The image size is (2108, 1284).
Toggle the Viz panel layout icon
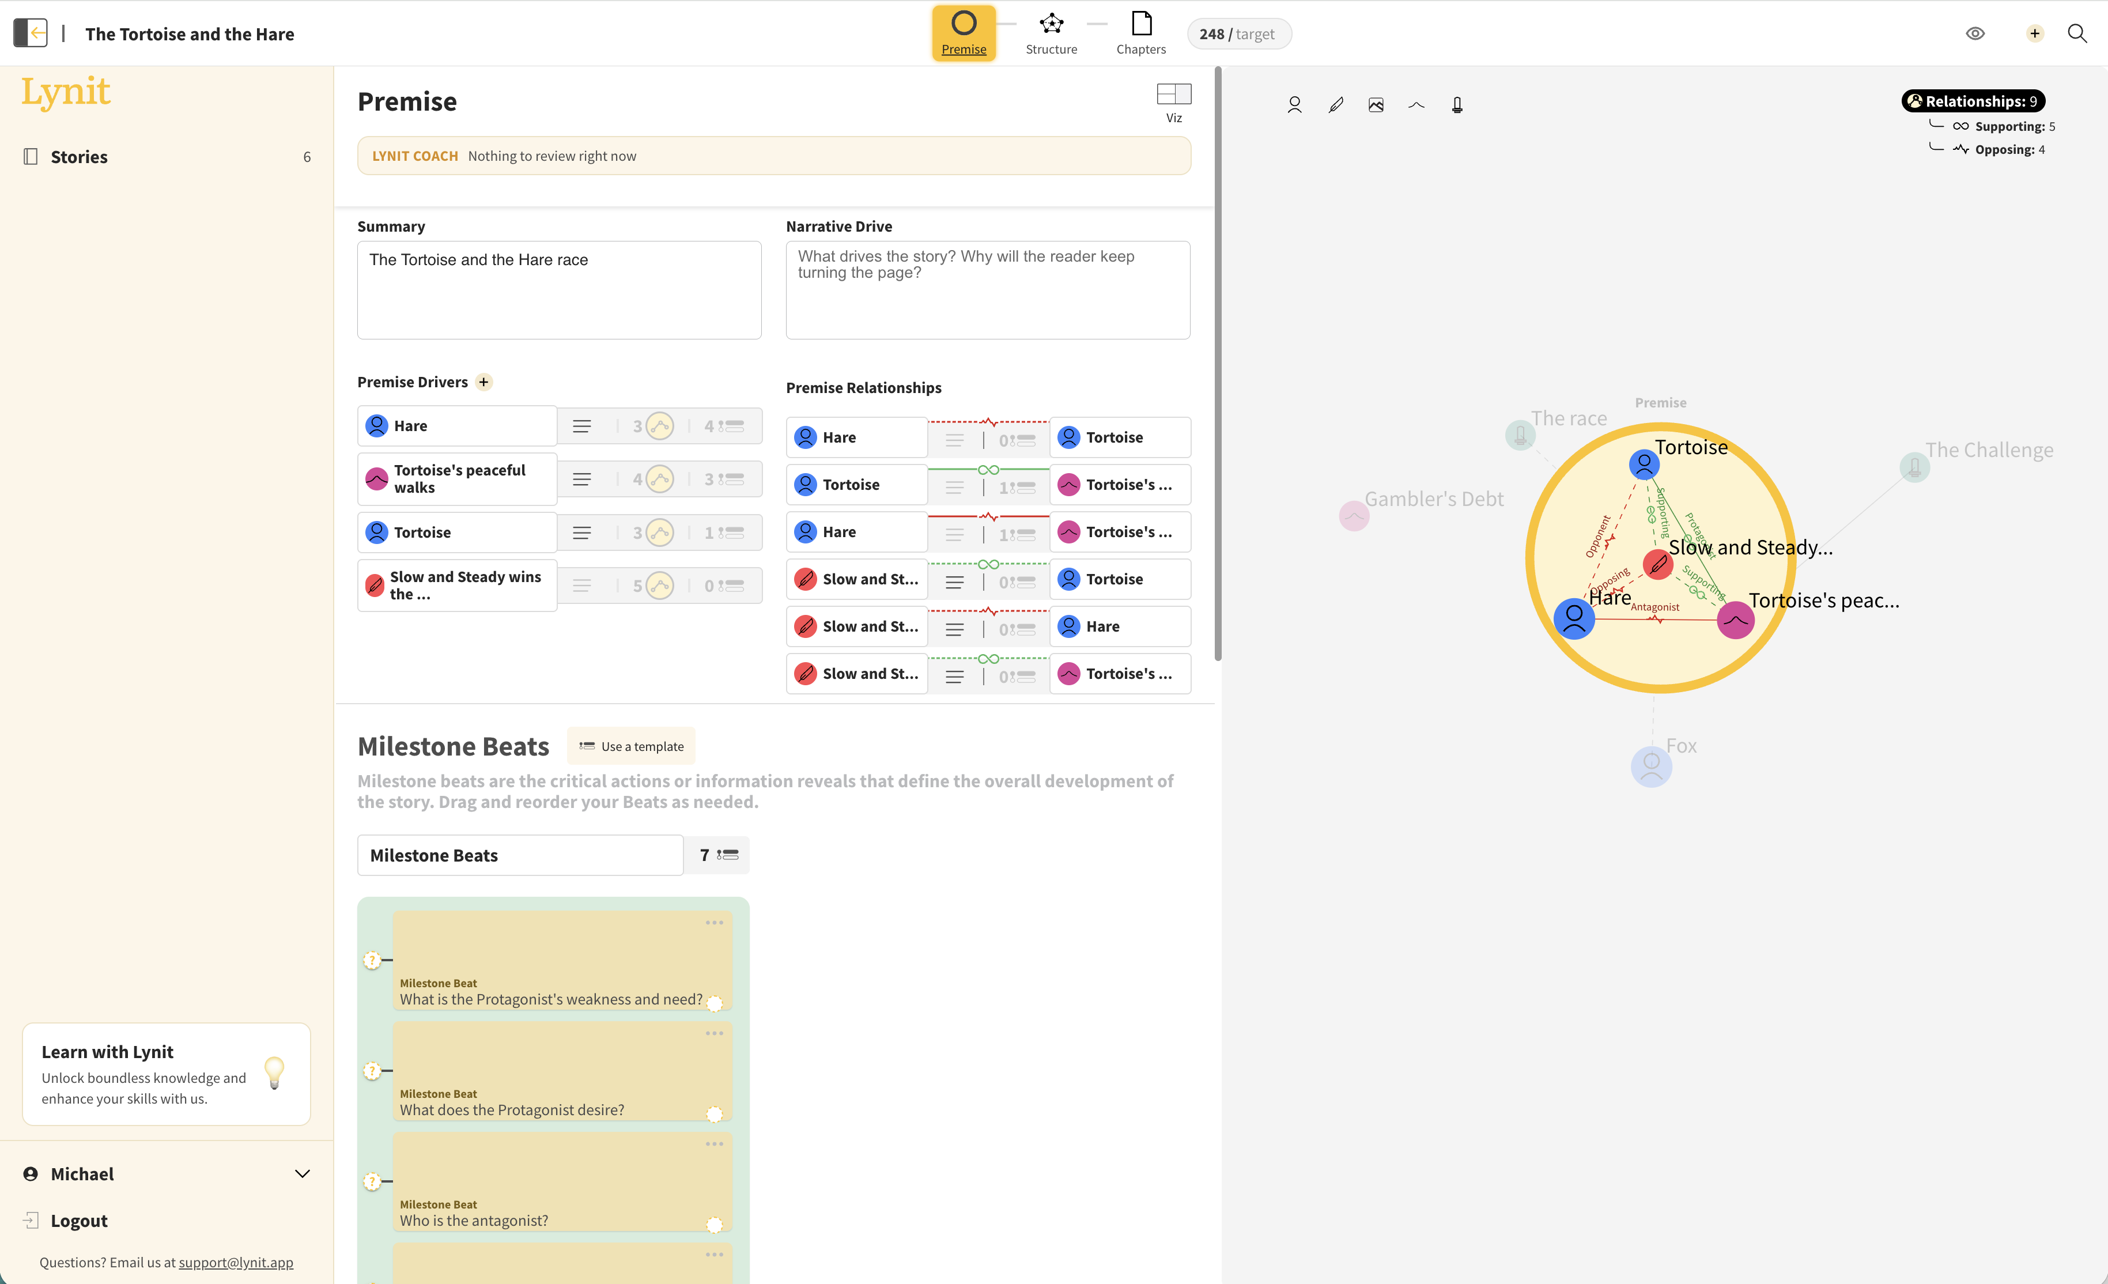(x=1174, y=93)
